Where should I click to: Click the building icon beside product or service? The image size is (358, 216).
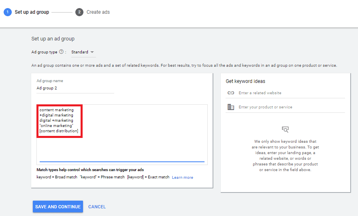[231, 107]
